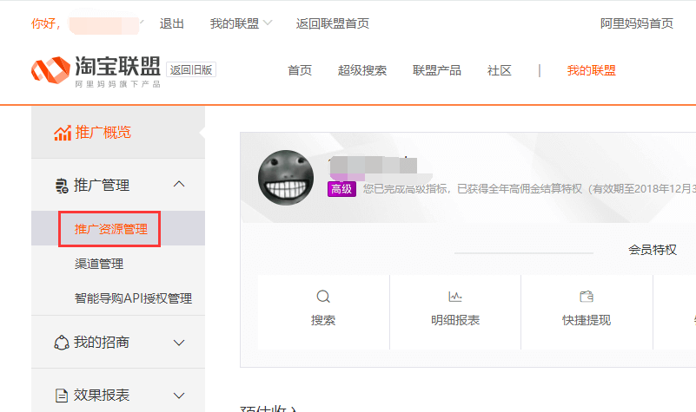Click the 搜索 magnifier icon
This screenshot has height=412, width=696.
[x=323, y=298]
